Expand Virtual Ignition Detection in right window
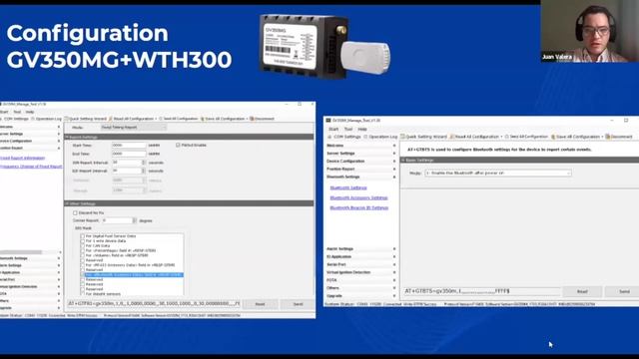639x359 pixels. (361, 272)
